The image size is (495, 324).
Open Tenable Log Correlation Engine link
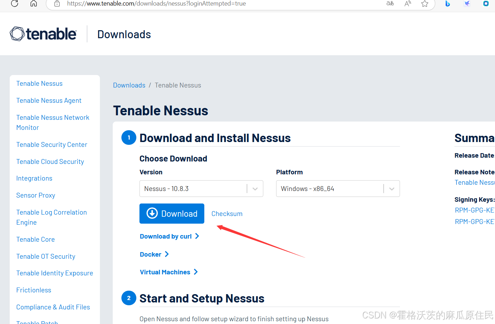pyautogui.click(x=52, y=217)
